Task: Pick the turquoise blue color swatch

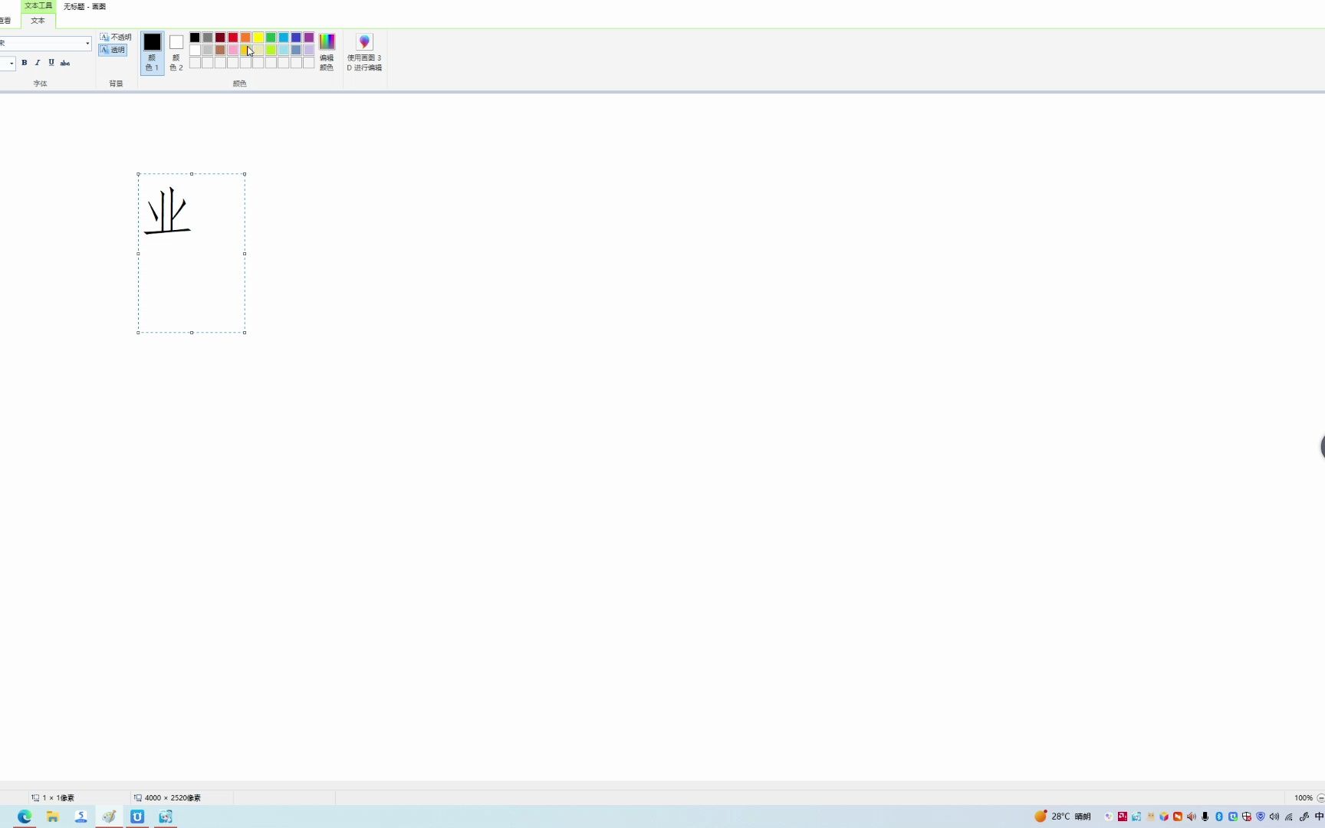Action: (284, 37)
